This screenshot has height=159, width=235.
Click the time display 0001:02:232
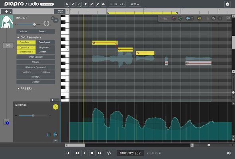click(x=130, y=153)
